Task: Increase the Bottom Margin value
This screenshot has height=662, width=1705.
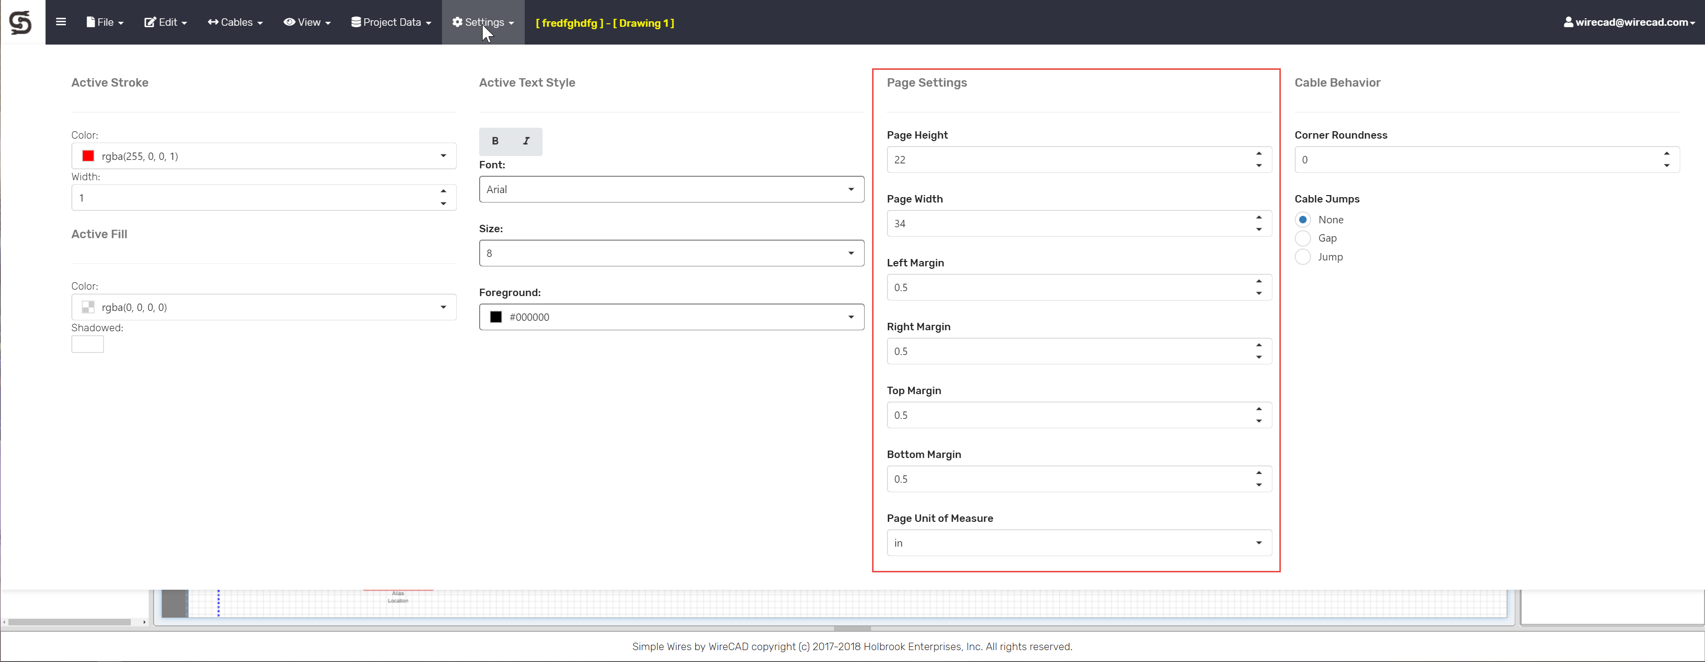Action: coord(1259,473)
